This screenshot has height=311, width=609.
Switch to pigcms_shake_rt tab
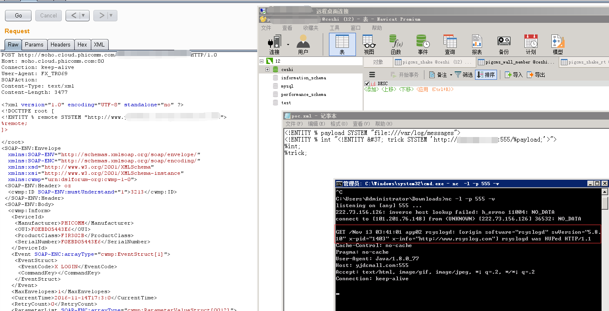coord(584,62)
